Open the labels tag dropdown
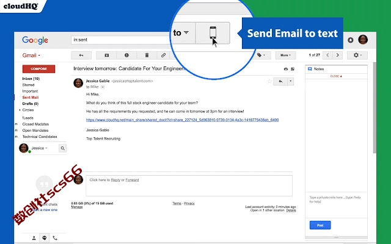The height and width of the screenshot is (244, 391). (x=261, y=56)
